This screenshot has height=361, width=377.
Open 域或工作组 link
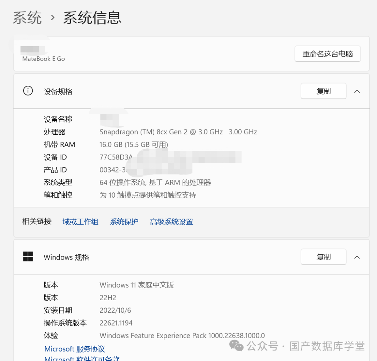pyautogui.click(x=80, y=222)
